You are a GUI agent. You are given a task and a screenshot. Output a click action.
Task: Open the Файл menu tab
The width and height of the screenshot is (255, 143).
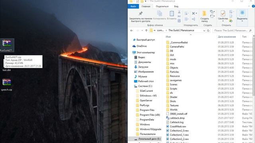click(x=133, y=6)
